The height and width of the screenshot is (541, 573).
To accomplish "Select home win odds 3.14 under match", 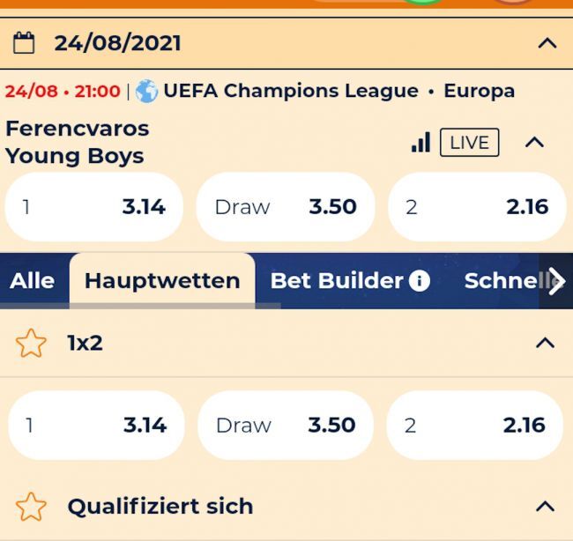I will [x=94, y=207].
